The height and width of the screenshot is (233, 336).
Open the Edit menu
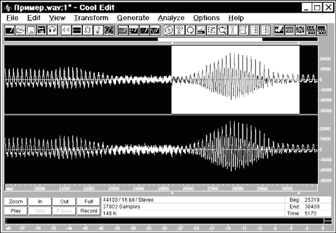pos(34,18)
